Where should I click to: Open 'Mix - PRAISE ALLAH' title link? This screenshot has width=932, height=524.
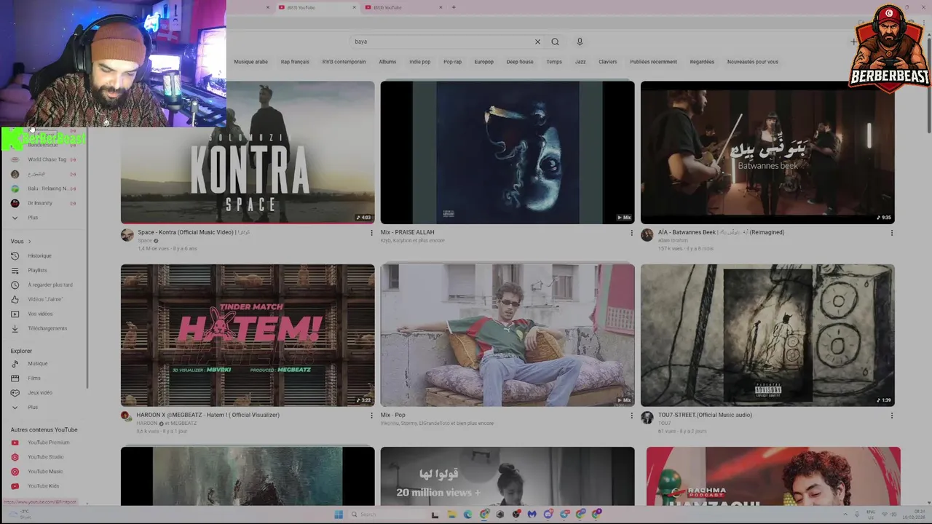407,232
